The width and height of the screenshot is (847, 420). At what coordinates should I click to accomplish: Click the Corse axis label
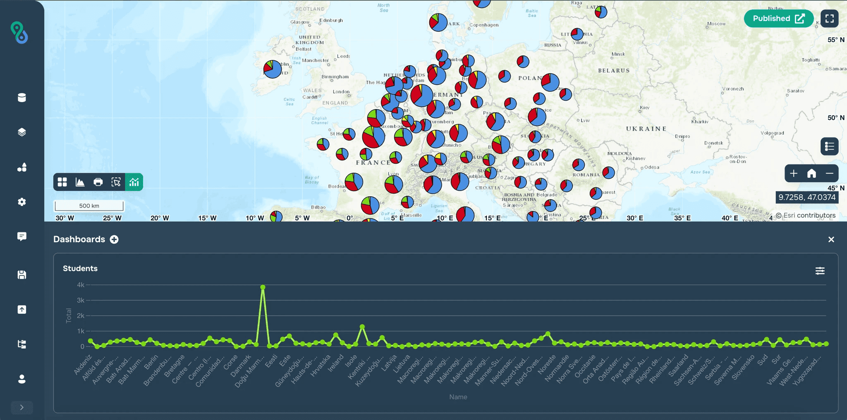click(230, 362)
